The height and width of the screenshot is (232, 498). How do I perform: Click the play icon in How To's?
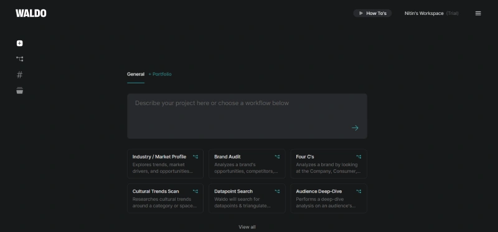tap(361, 13)
